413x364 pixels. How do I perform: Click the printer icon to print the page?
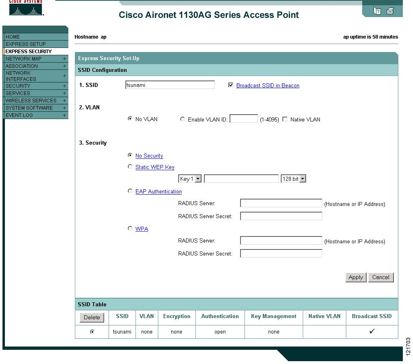click(390, 10)
